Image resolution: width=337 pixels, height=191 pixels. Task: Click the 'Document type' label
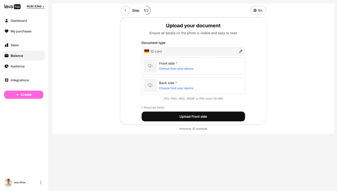tap(153, 43)
